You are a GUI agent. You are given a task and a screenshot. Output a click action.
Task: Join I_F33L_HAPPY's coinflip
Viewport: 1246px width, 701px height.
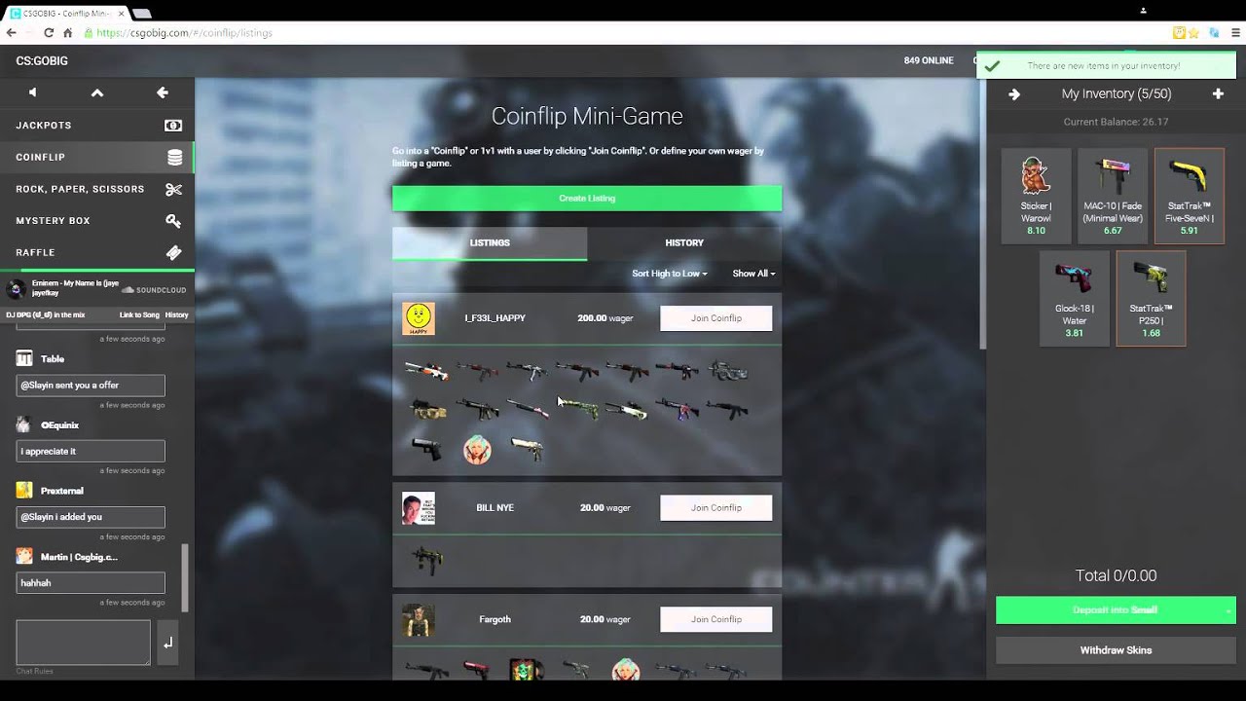pos(716,318)
